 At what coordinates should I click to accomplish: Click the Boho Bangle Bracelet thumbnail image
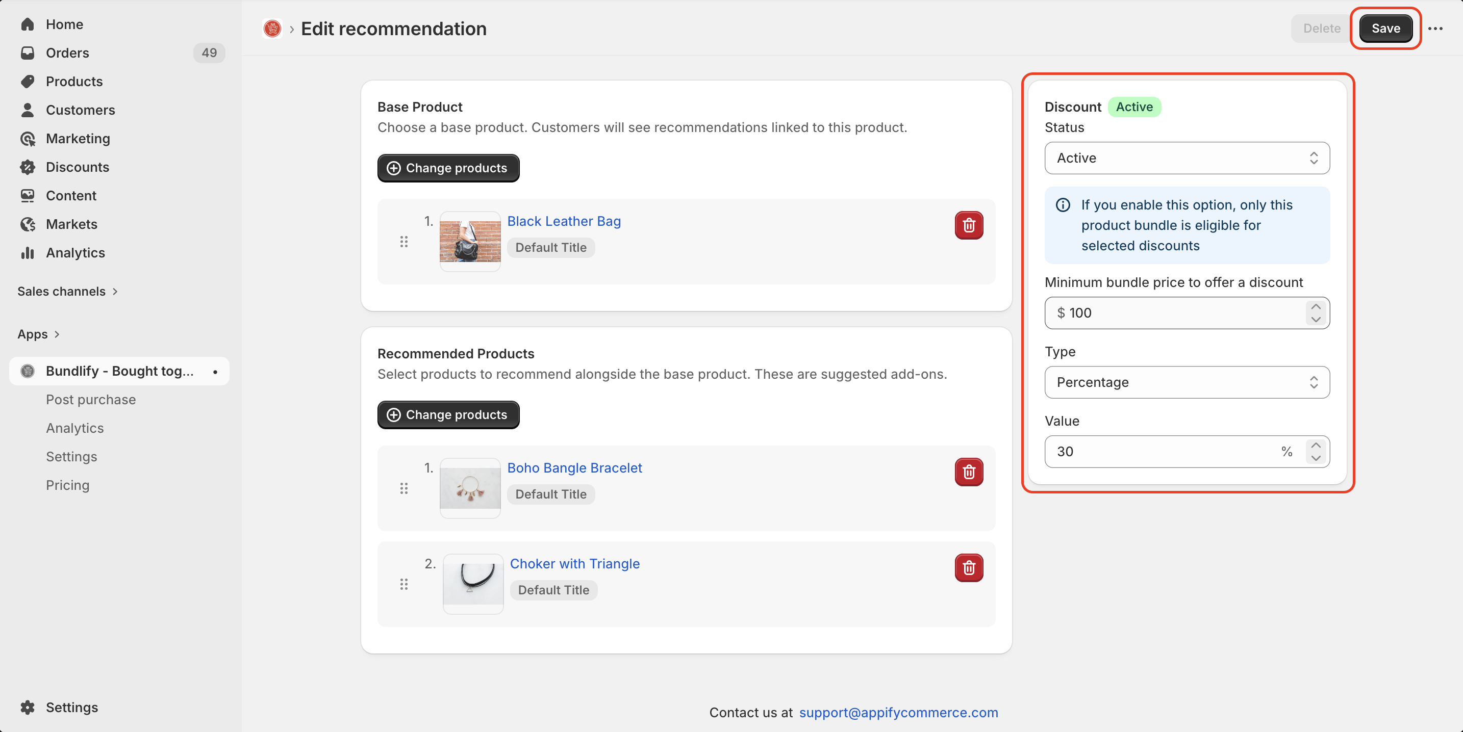pyautogui.click(x=470, y=488)
